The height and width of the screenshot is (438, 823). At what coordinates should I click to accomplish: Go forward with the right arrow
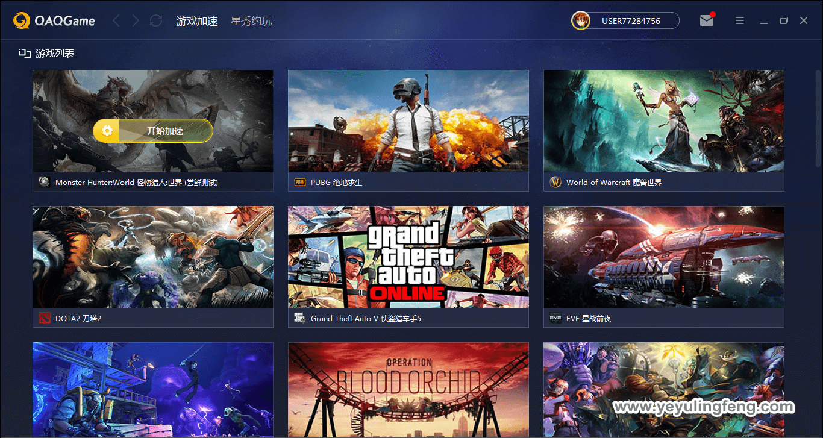136,21
